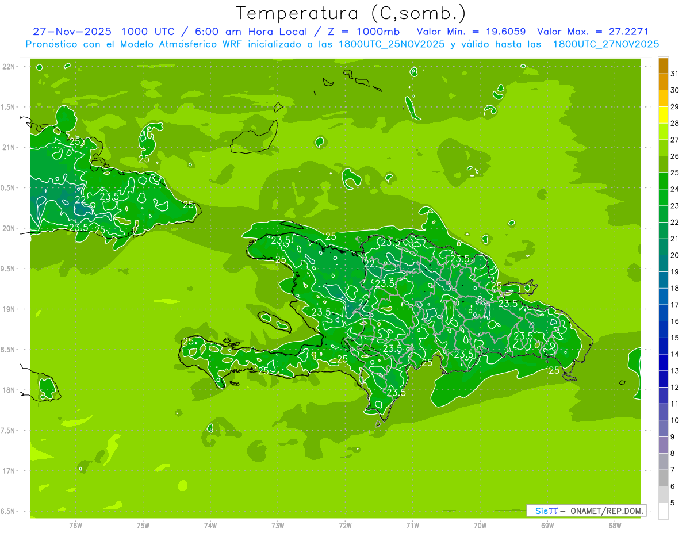
Task: Click the 75W longitude axis label
Action: tap(143, 526)
